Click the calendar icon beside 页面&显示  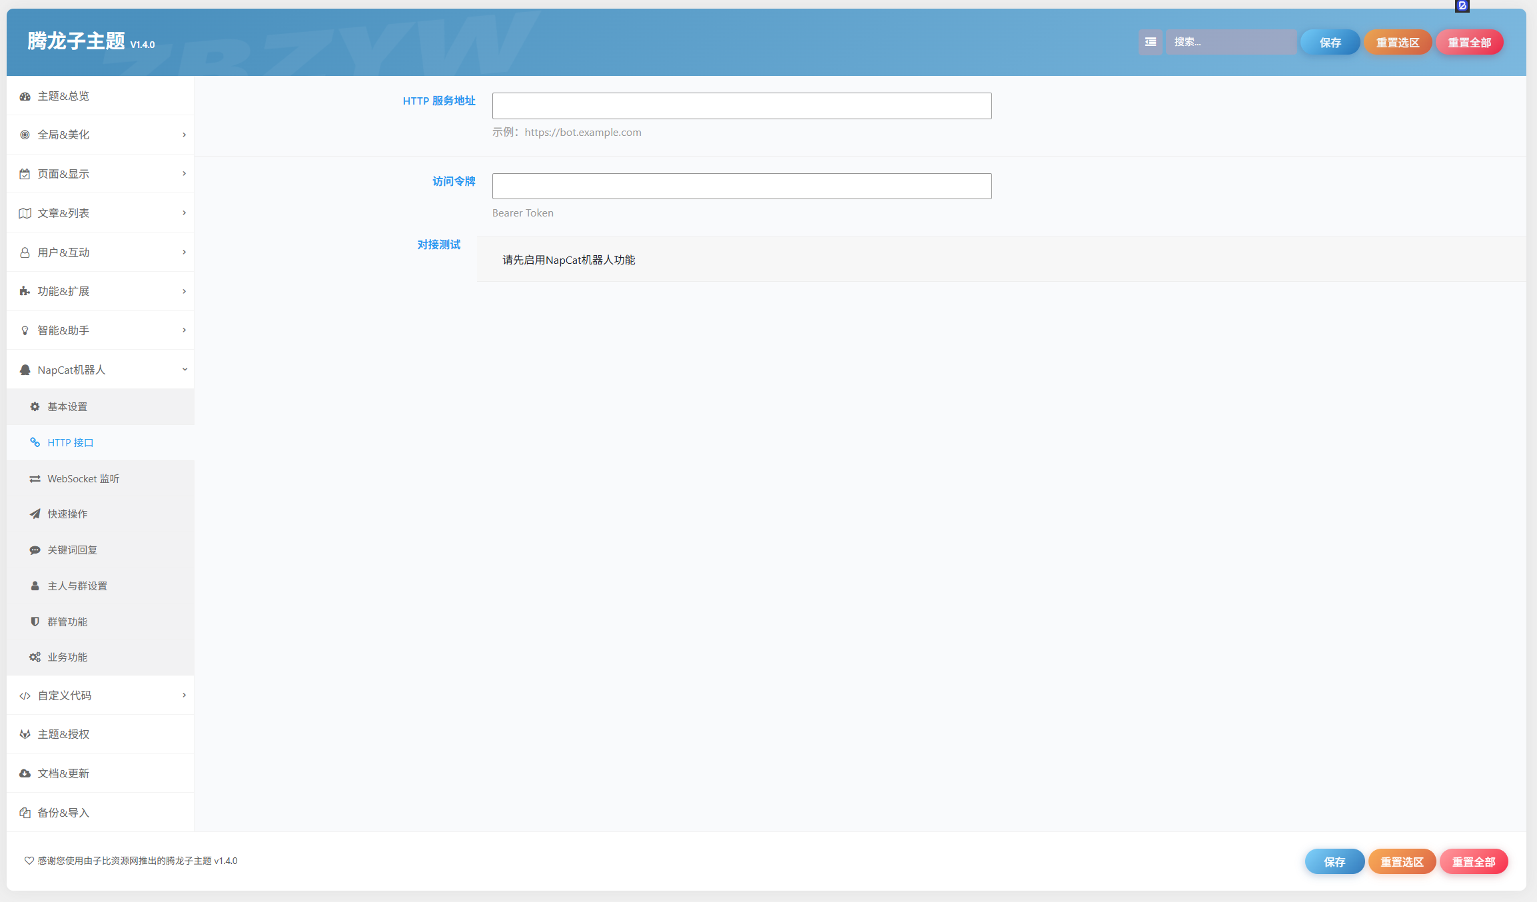coord(25,175)
